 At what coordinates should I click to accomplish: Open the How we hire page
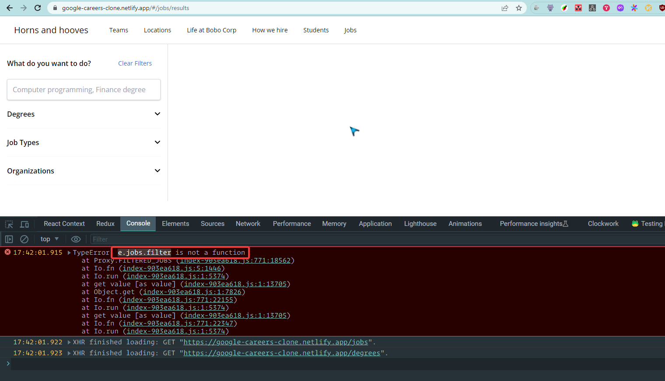[270, 30]
